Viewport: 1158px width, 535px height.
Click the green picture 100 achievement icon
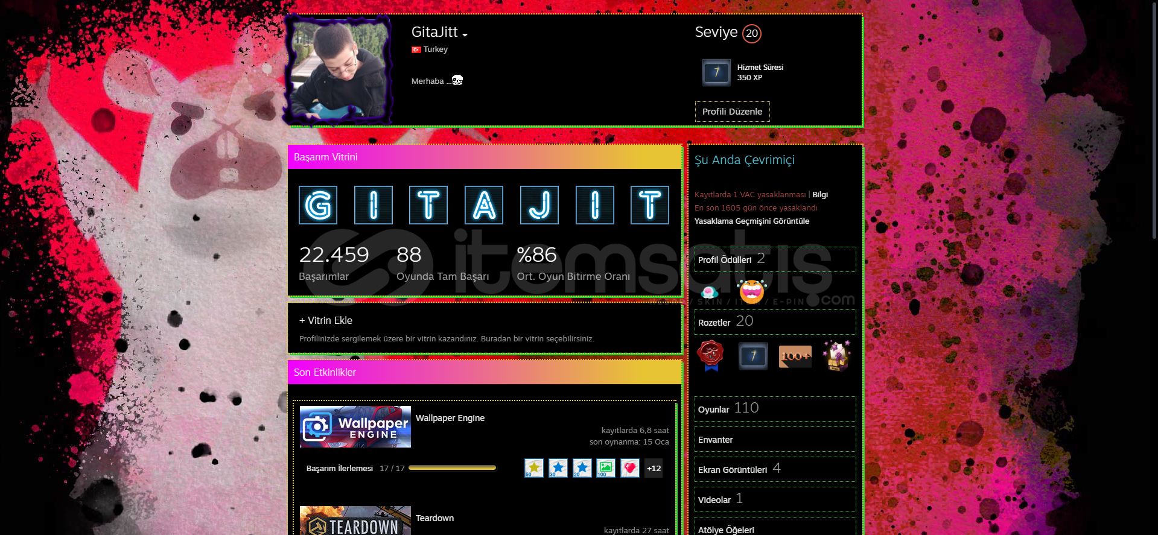[x=606, y=468]
